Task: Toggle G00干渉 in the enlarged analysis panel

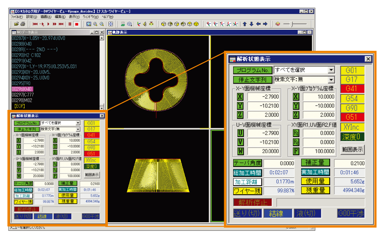Action: [x=351, y=213]
